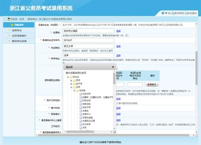Click the document icon beside 财税法学
Image resolution: width=201 pixels, height=145 pixels.
[81, 101]
